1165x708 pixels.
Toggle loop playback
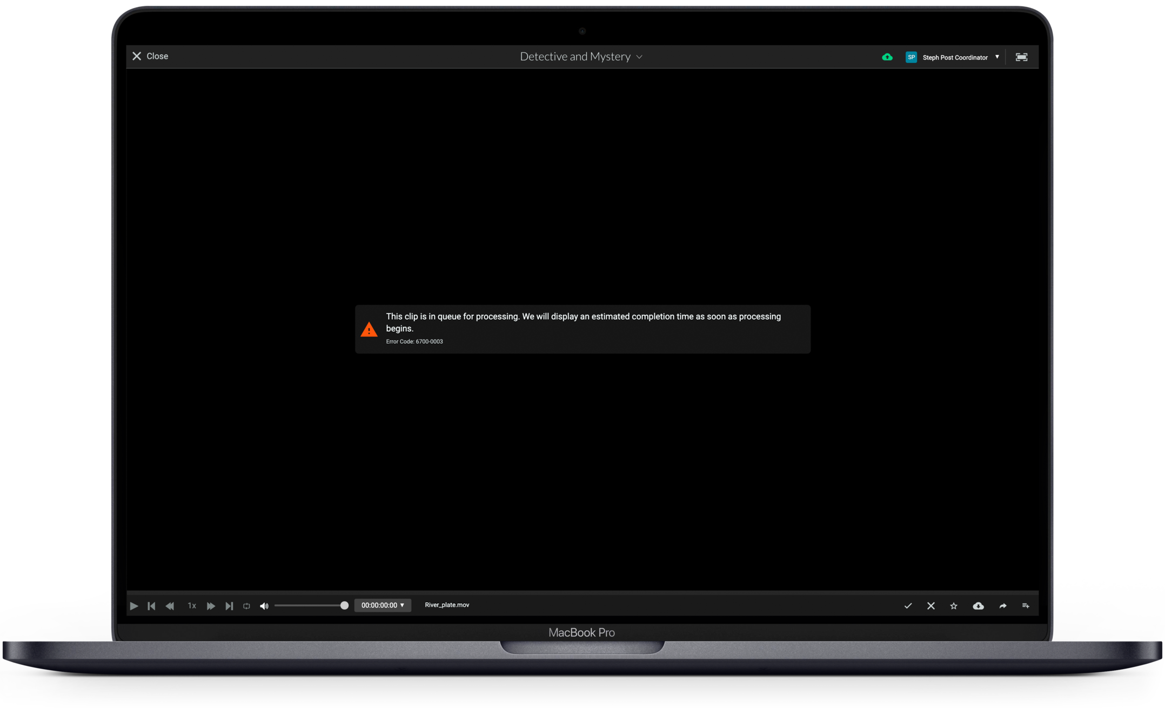tap(246, 606)
